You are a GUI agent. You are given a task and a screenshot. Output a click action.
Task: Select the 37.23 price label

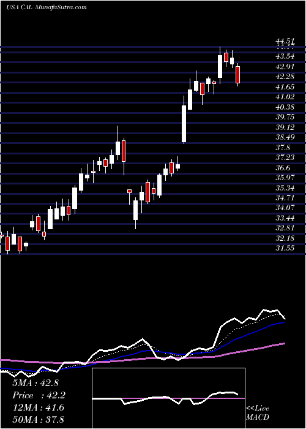pyautogui.click(x=286, y=158)
